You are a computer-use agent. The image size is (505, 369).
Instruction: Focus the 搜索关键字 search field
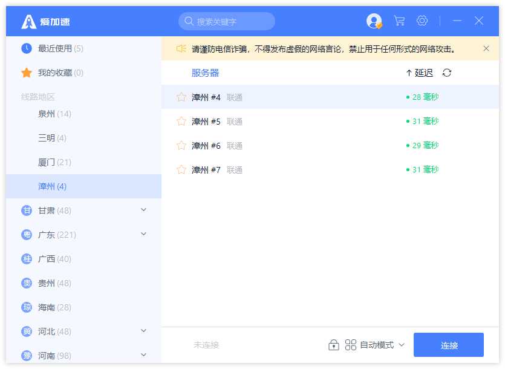(227, 21)
